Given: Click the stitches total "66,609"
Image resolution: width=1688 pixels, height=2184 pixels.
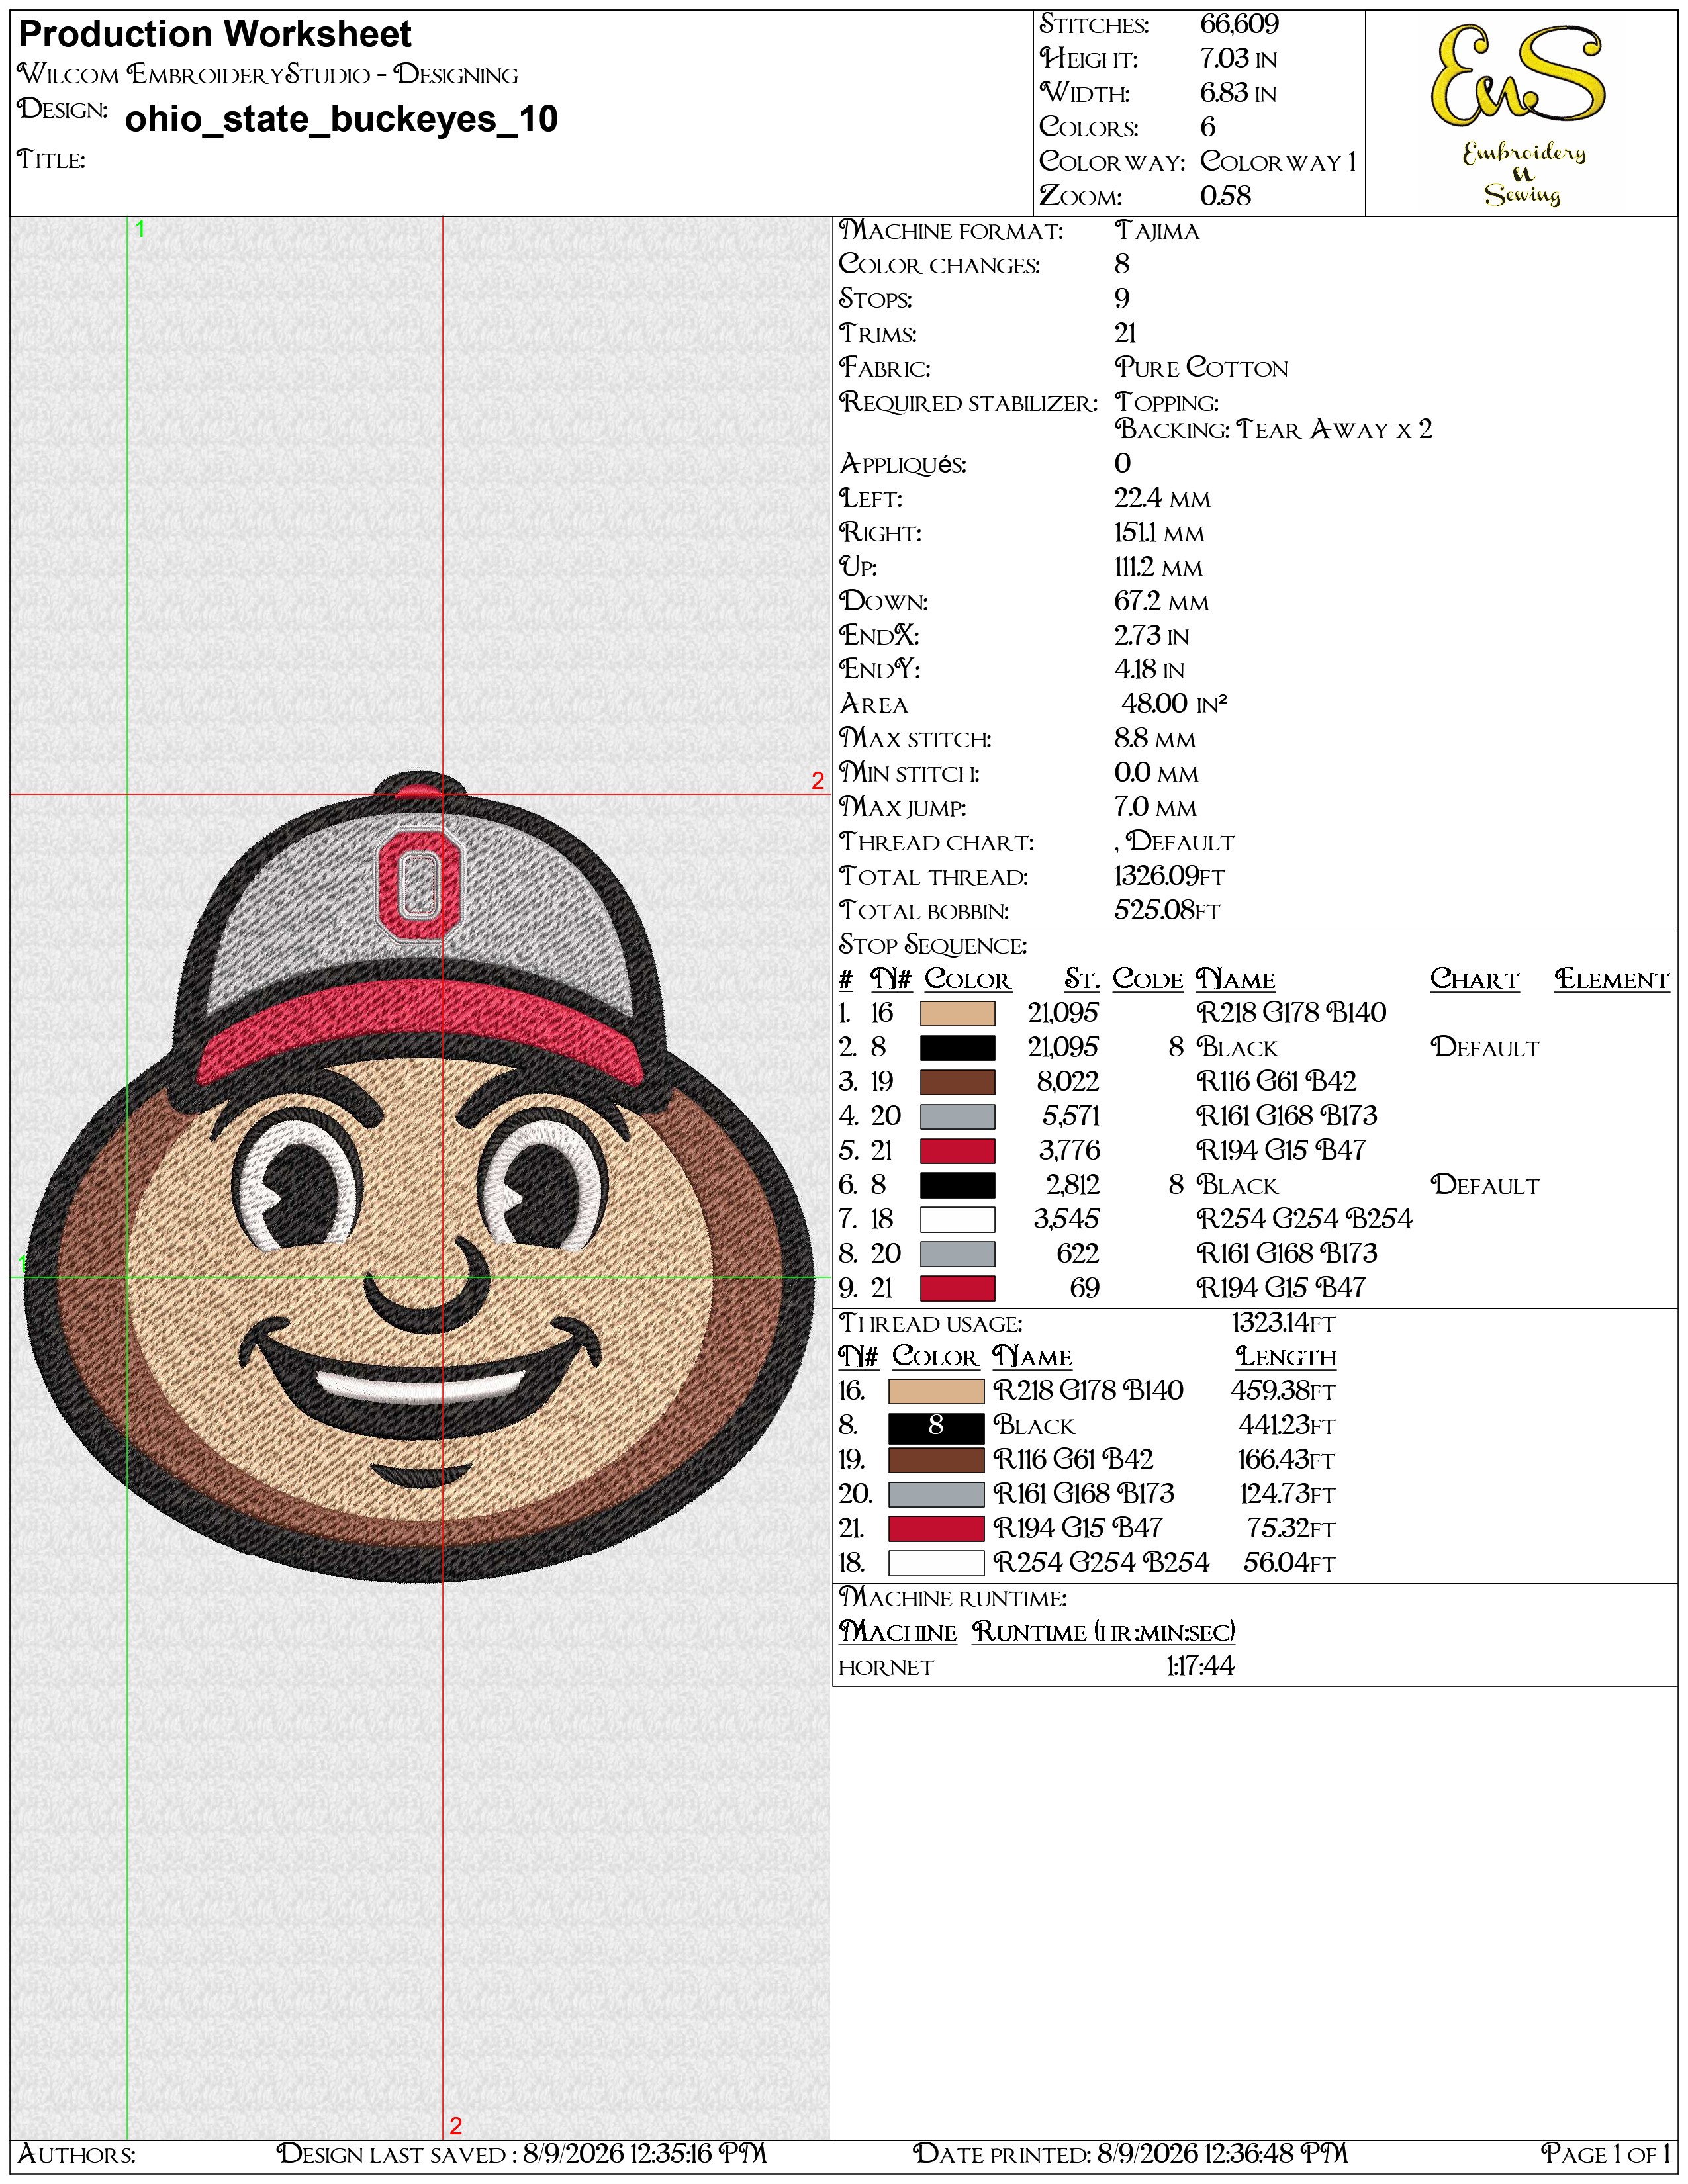Looking at the screenshot, I should pos(1239,24).
